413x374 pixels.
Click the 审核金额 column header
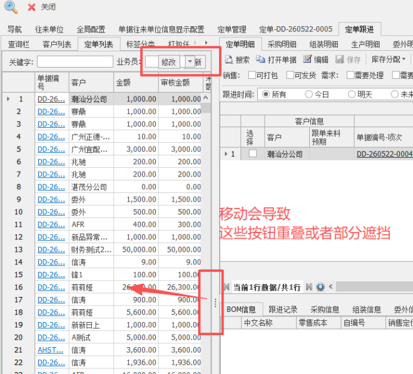click(181, 83)
